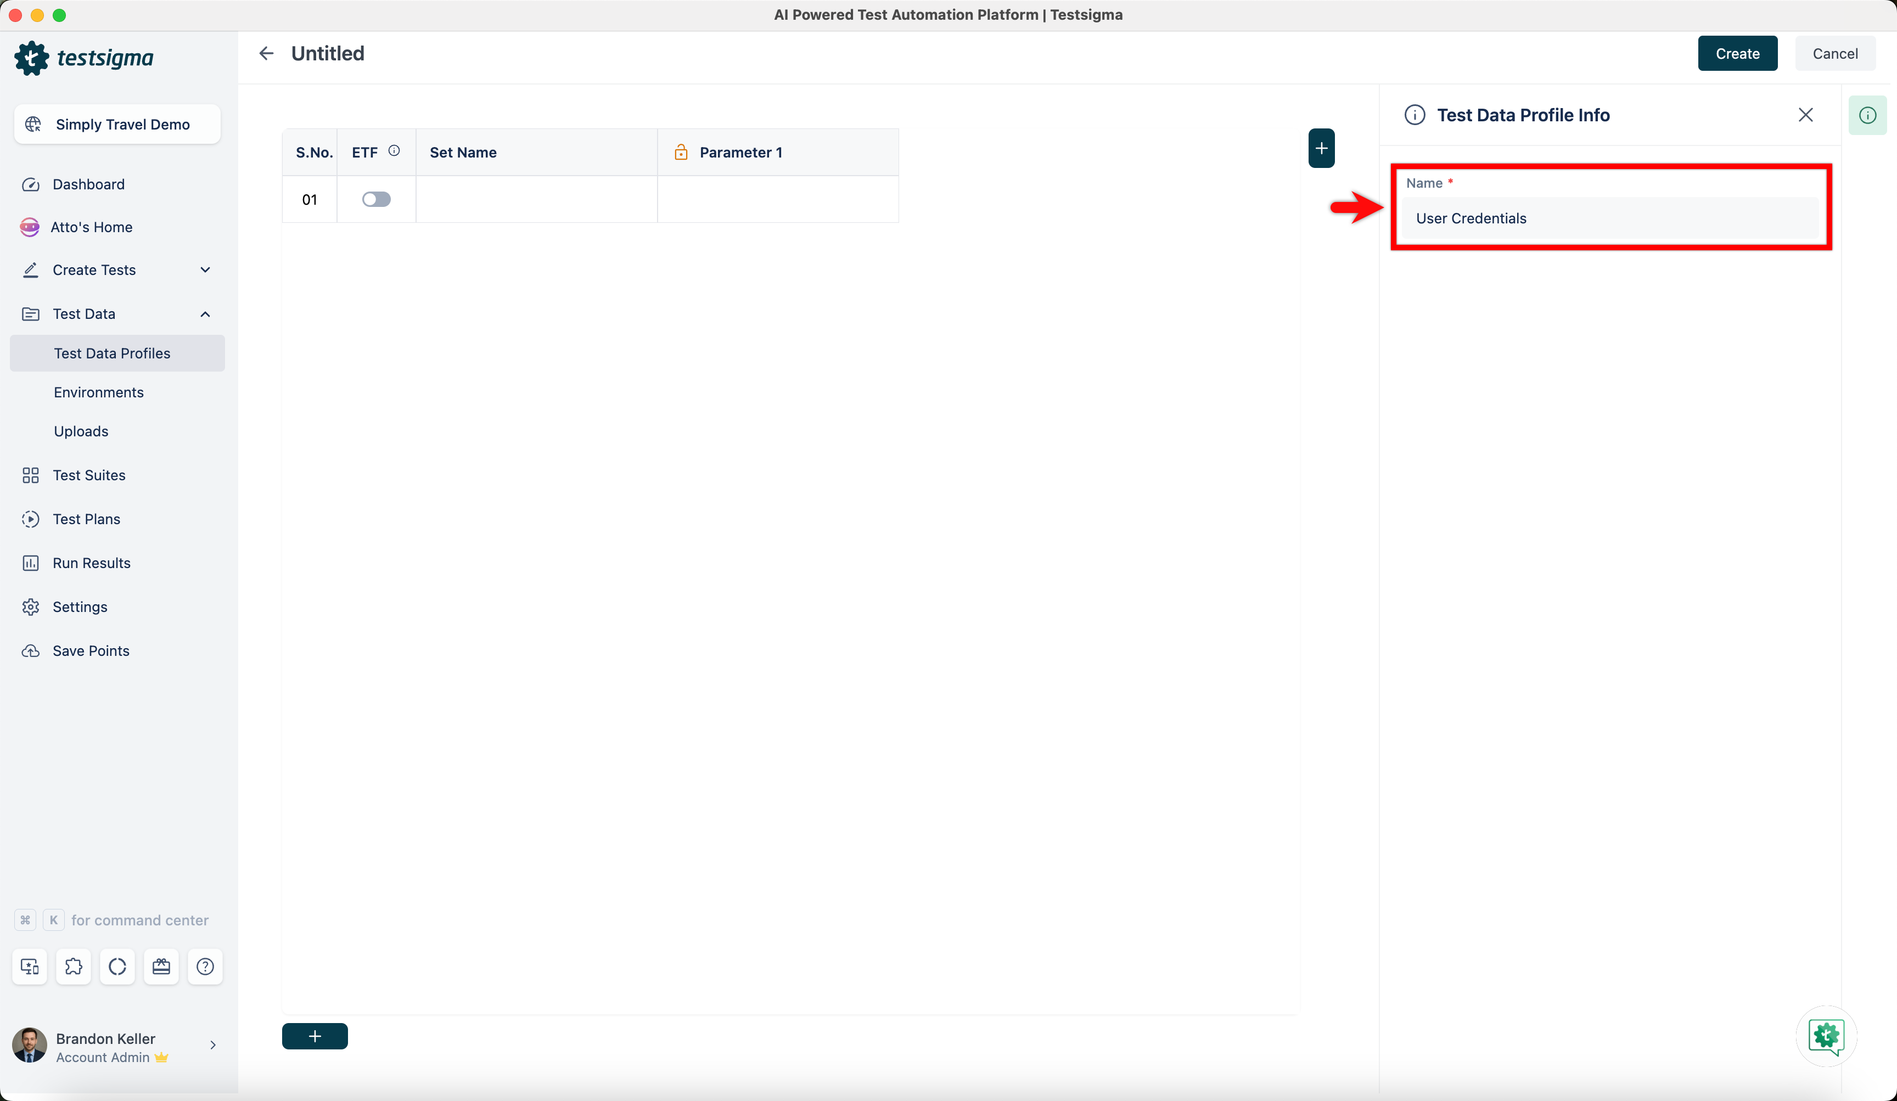Click the add parameter plus button
This screenshot has width=1897, height=1101.
point(1321,148)
